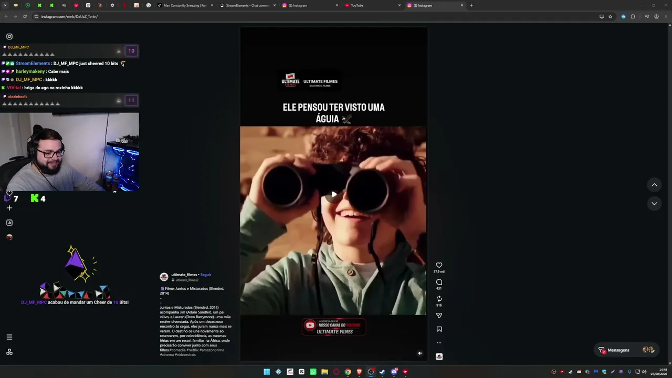The height and width of the screenshot is (378, 672).
Task: Open File Explorer from the taskbar
Action: click(x=324, y=372)
